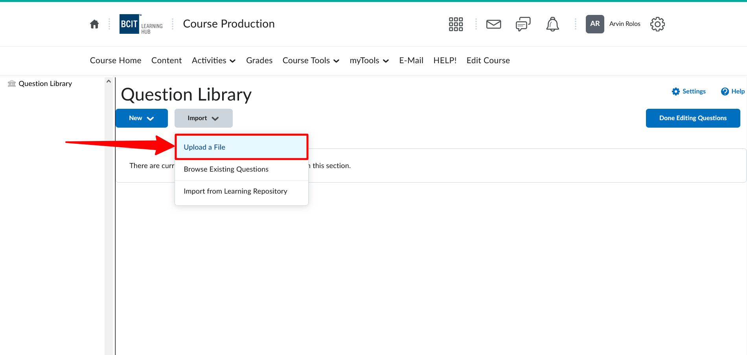
Task: Open the subscription alerts chat icon
Action: click(x=523, y=24)
